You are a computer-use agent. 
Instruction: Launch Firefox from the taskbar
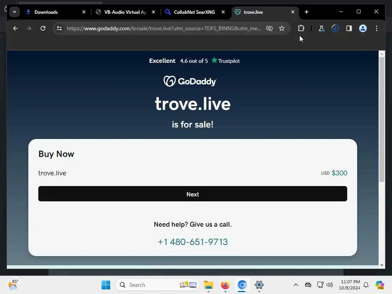[225, 285]
